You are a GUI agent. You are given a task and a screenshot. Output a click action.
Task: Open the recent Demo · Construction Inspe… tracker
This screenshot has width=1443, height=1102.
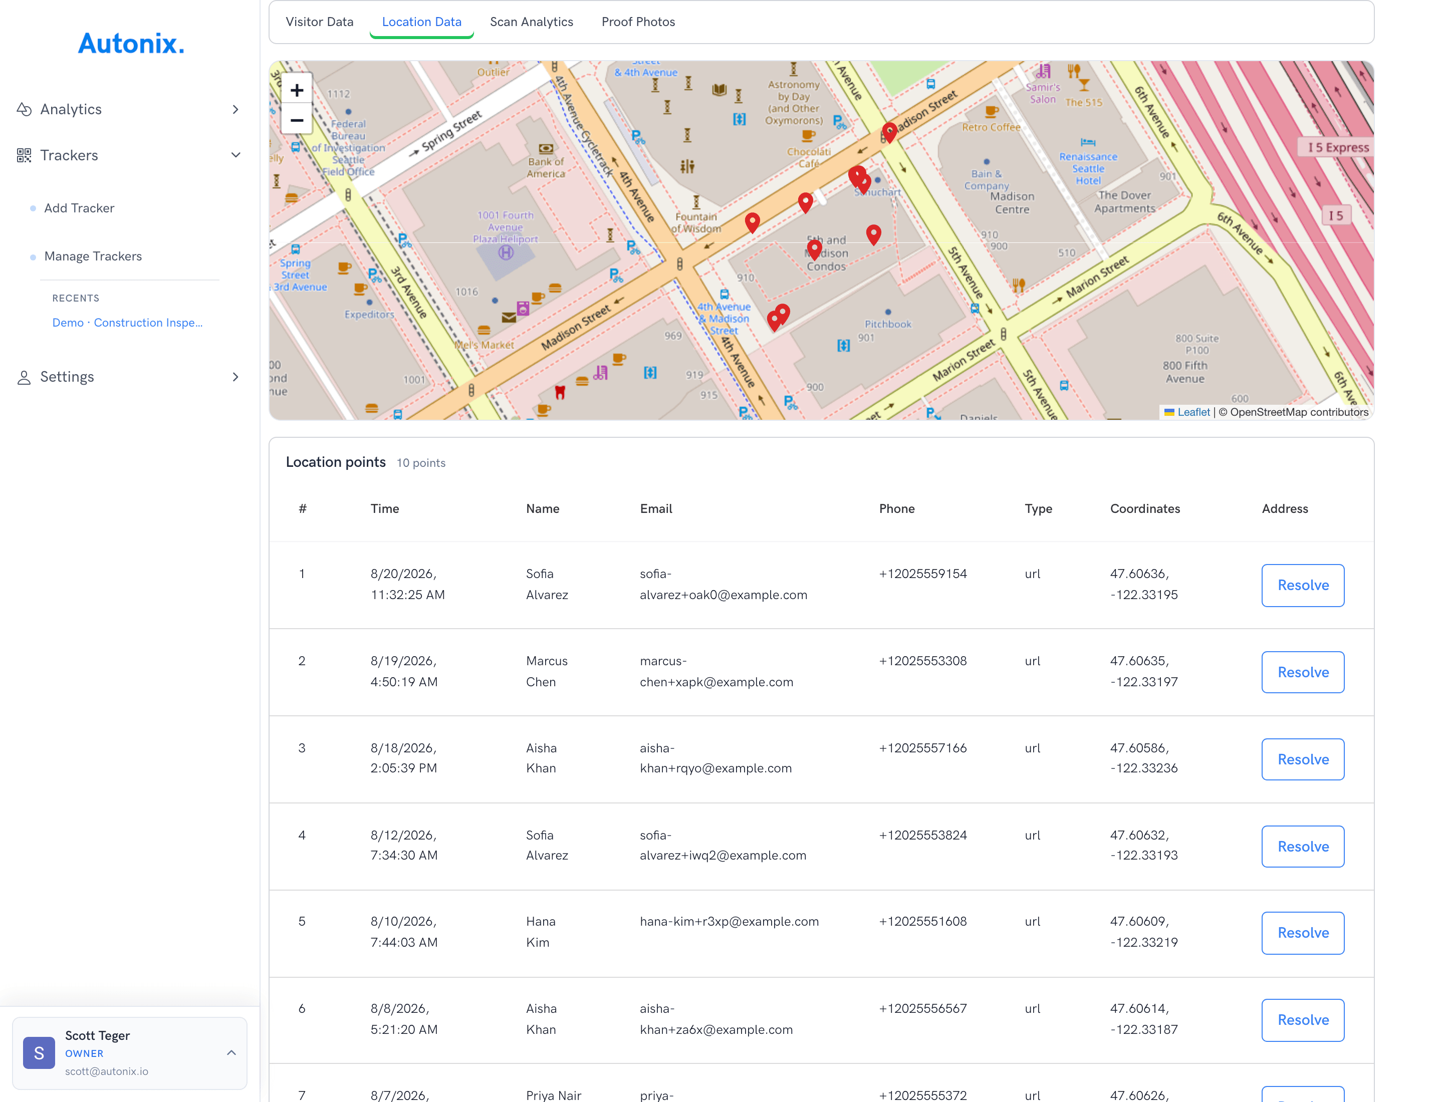click(x=127, y=323)
